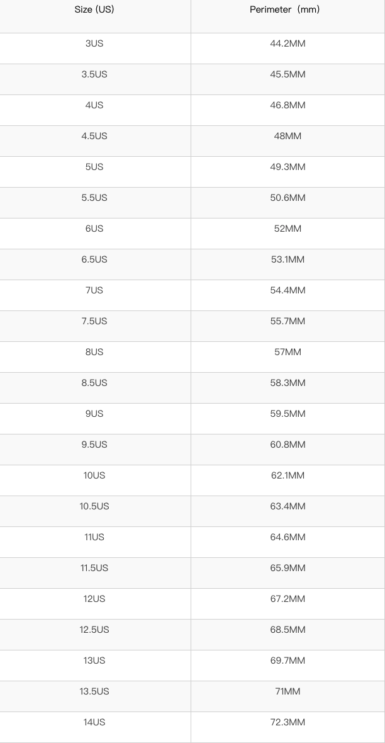Click the 44.2MM perimeter value
Image resolution: width=385 pixels, height=743 pixels.
coord(287,43)
